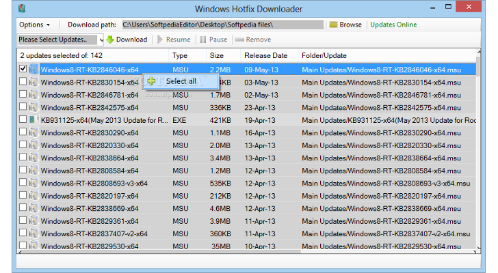This screenshot has height=273, width=498.
Task: Click the Pause icon in toolbar
Action: point(203,40)
